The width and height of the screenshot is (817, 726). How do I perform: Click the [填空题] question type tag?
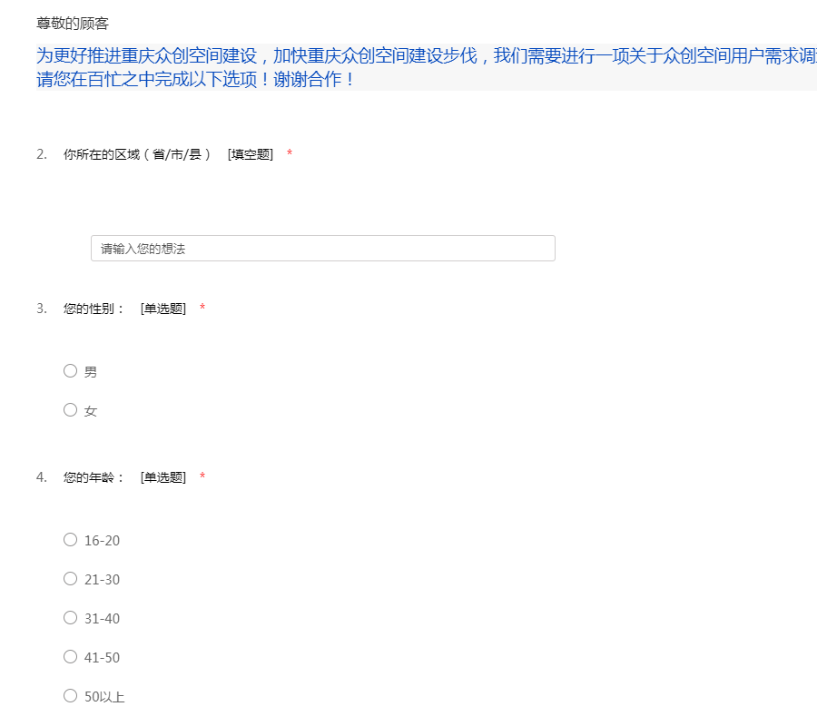tap(251, 154)
